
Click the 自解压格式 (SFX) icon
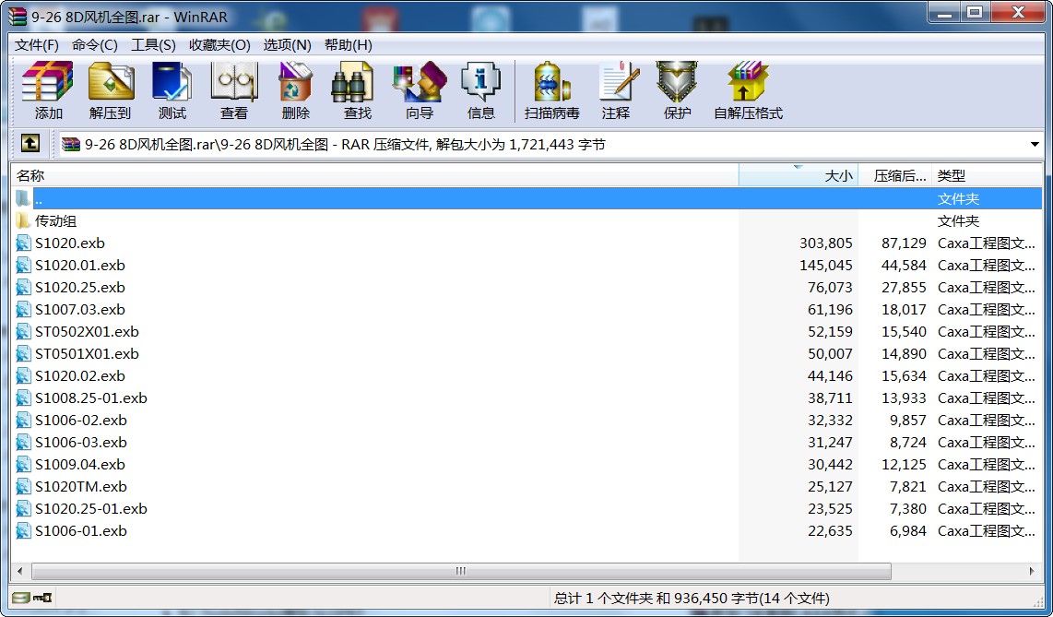click(x=748, y=90)
